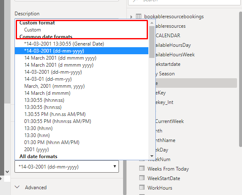The width and height of the screenshot is (242, 195).
Task: Click the WeekStartDate column icon
Action: (x=142, y=178)
